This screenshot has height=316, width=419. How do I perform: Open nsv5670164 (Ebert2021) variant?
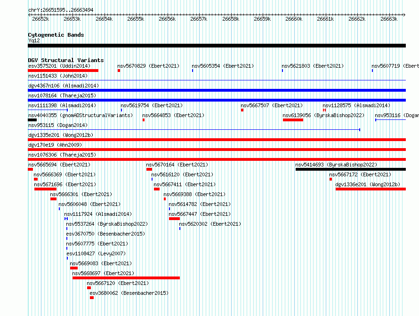click(x=177, y=165)
